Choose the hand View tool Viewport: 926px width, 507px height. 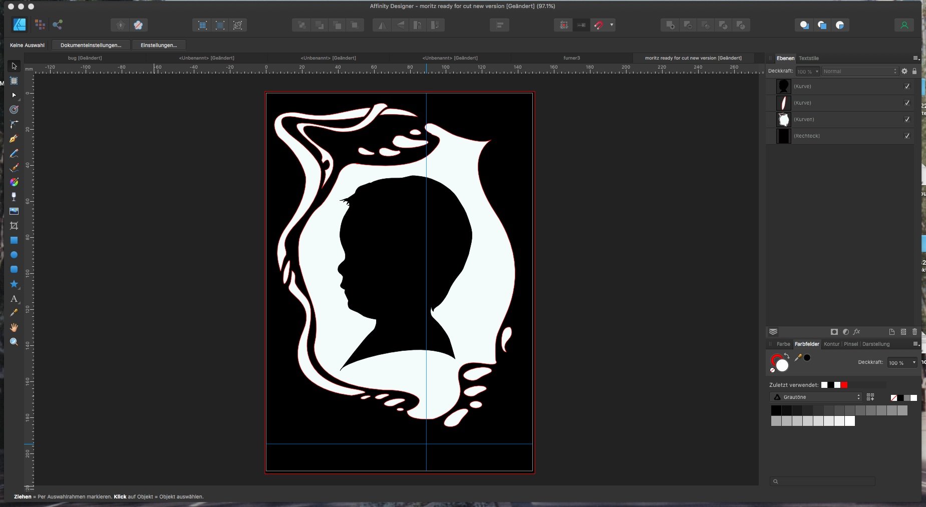coord(14,327)
